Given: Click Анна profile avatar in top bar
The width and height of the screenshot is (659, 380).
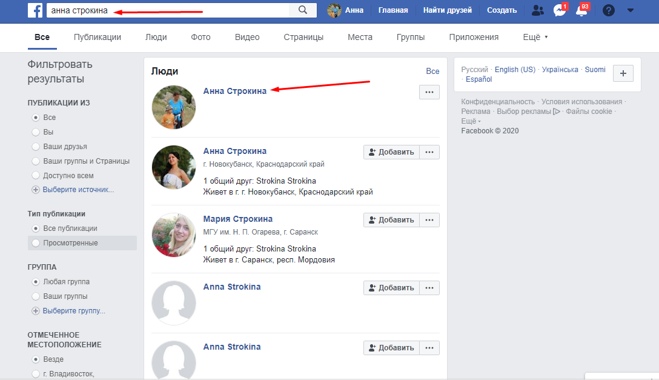Looking at the screenshot, I should pyautogui.click(x=334, y=10).
